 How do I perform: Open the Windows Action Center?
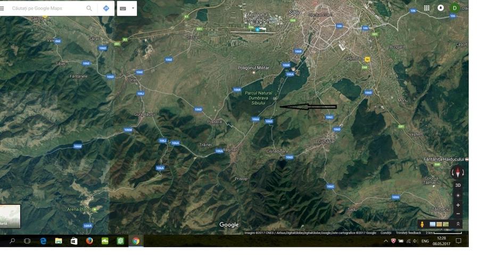pyautogui.click(x=458, y=241)
